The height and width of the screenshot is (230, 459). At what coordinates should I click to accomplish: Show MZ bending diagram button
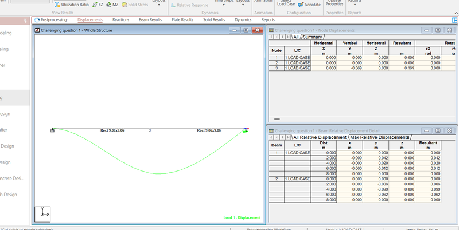coord(112,5)
